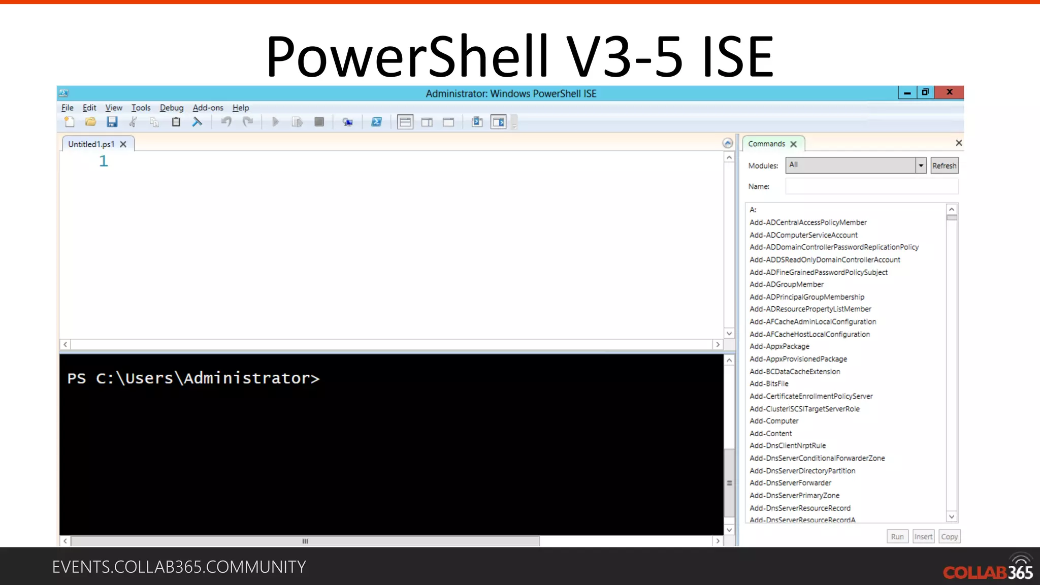Select Add-ADCentralAccessPolicyMember command
This screenshot has height=585, width=1040.
pos(808,222)
